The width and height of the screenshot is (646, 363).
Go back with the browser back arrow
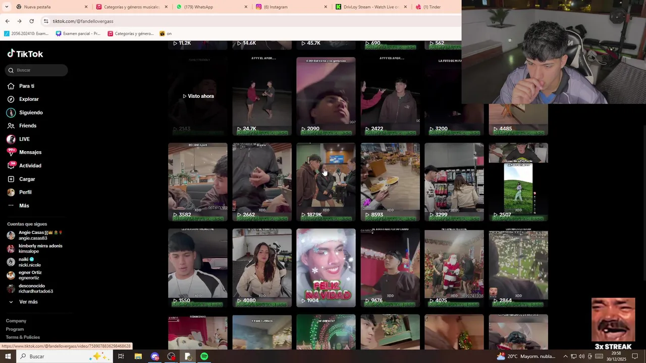tap(7, 21)
